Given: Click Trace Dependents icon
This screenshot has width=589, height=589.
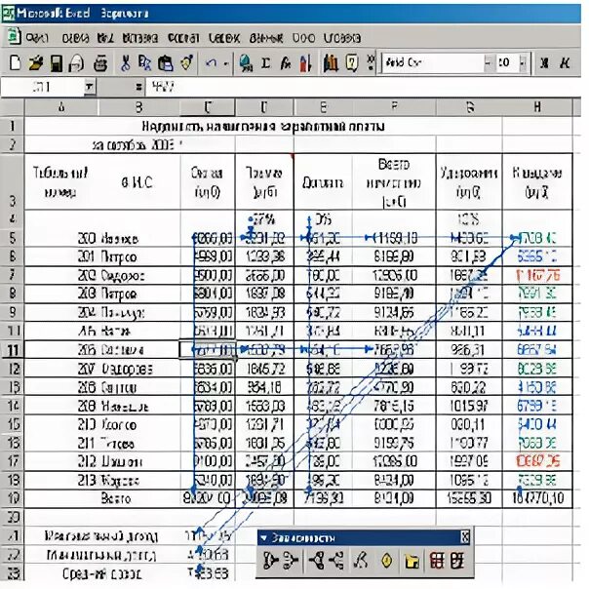Looking at the screenshot, I should click(x=316, y=561).
